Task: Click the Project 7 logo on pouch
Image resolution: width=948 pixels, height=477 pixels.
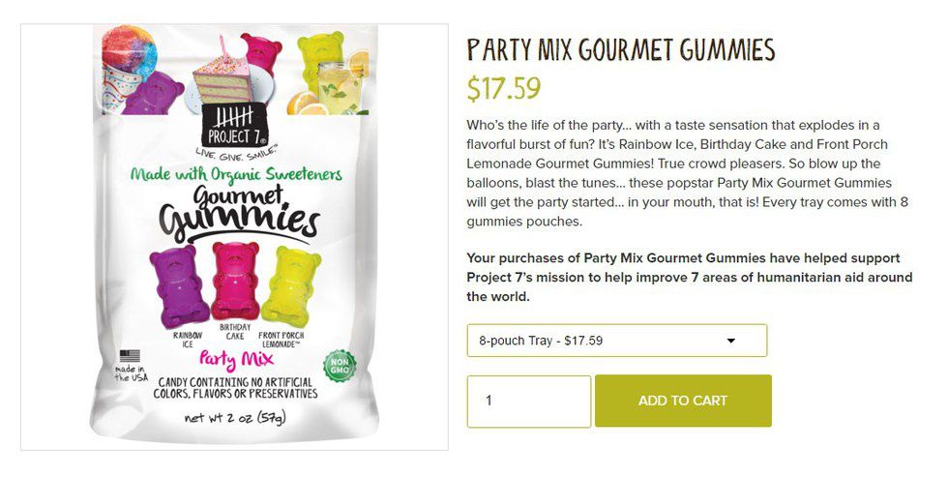Action: [234, 126]
